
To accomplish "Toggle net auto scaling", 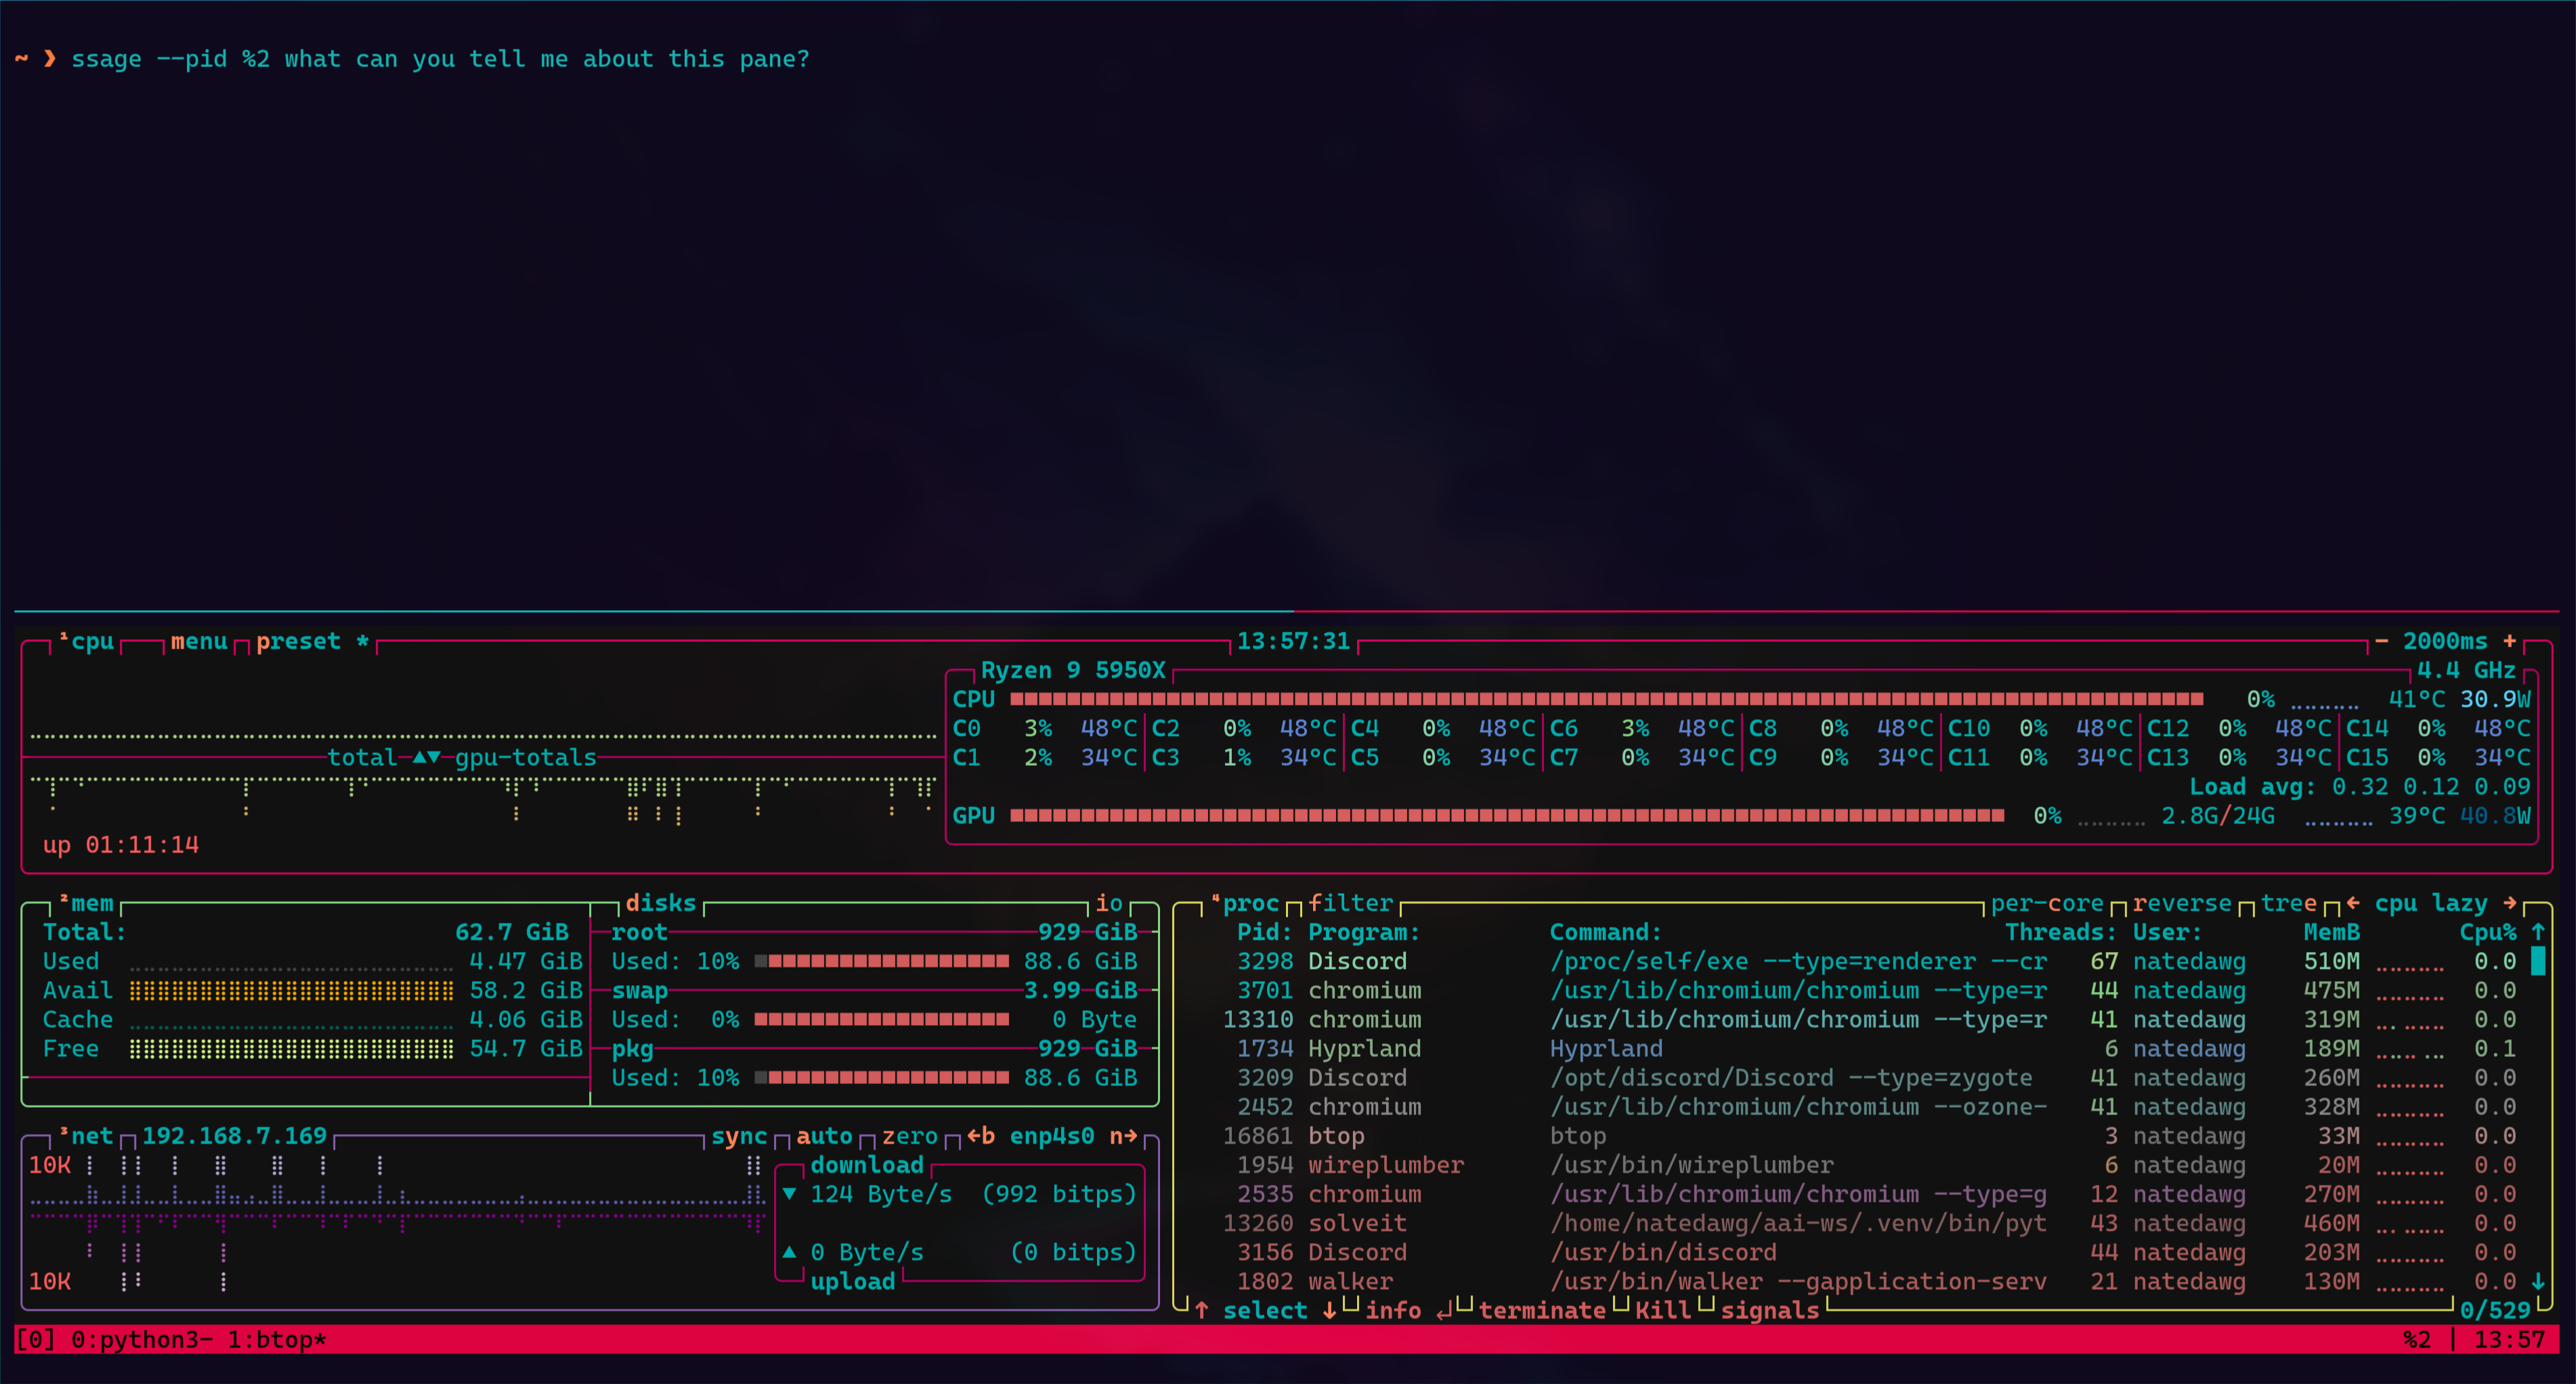I will (x=824, y=1136).
